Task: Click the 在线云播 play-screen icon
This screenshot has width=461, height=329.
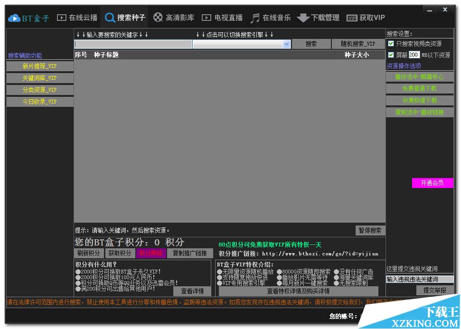Action: pos(61,18)
